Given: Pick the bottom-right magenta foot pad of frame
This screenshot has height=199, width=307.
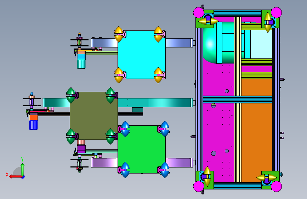Looking at the screenshot, I should (x=276, y=186).
